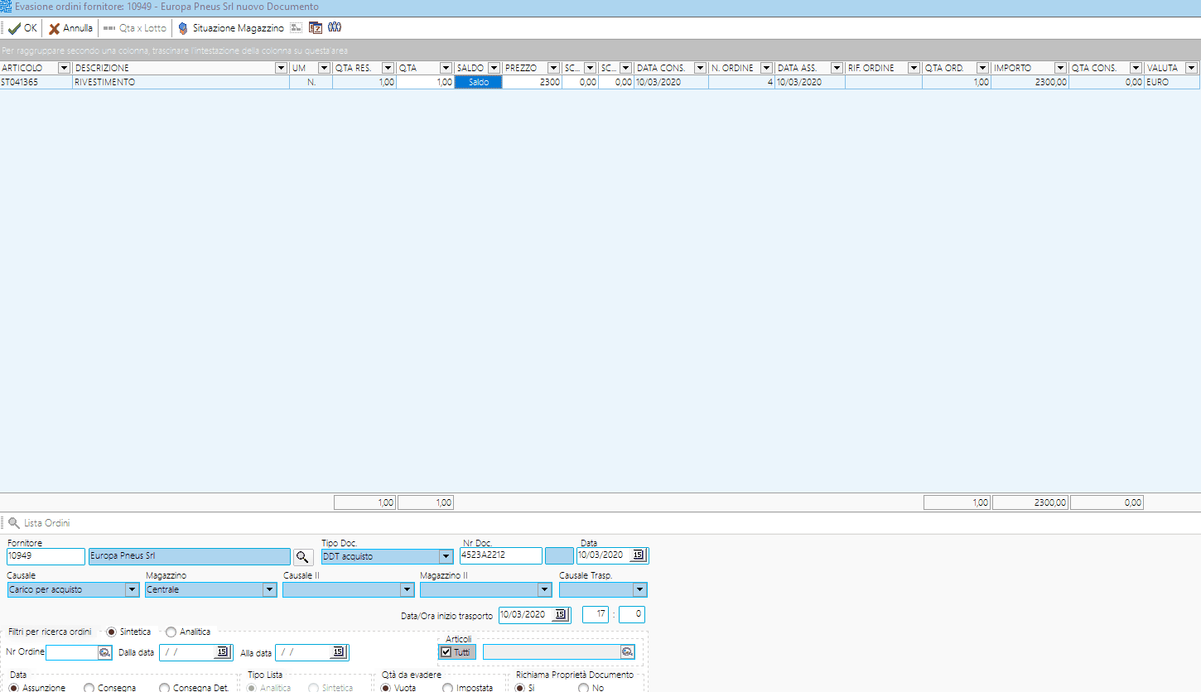Open Qta x Lotto

coord(135,28)
